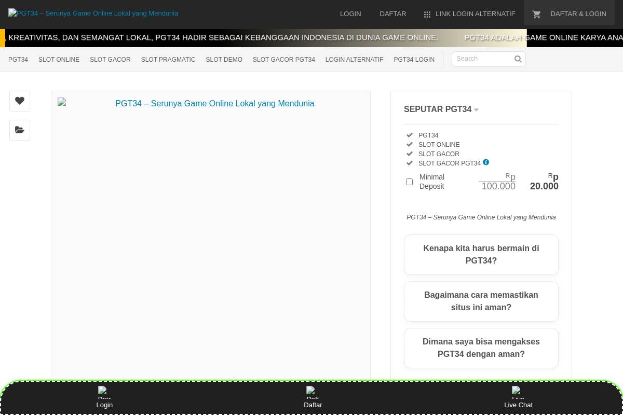623x415 pixels.
Task: Expand the SEPUTAR PGT34 dropdown
Action: tap(476, 110)
